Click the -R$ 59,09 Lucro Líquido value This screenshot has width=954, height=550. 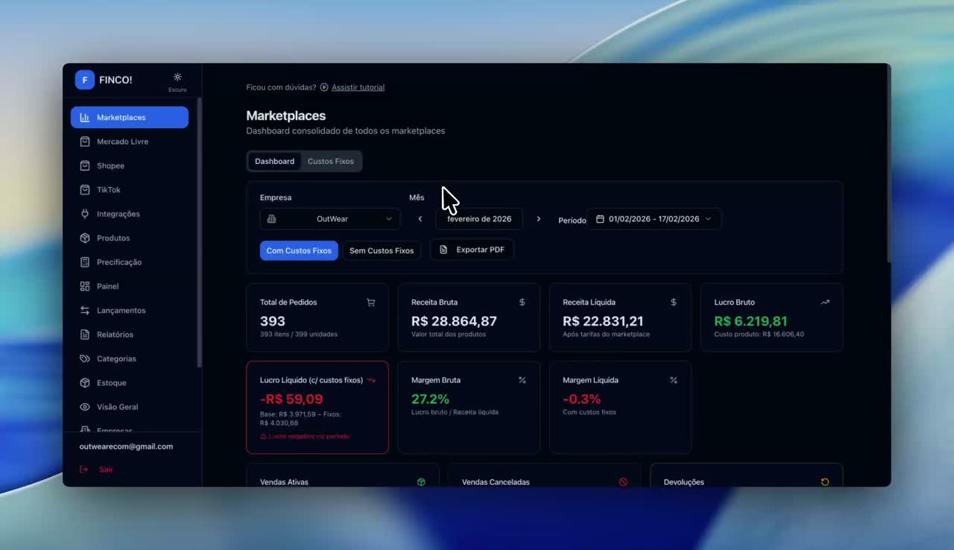pyautogui.click(x=291, y=399)
